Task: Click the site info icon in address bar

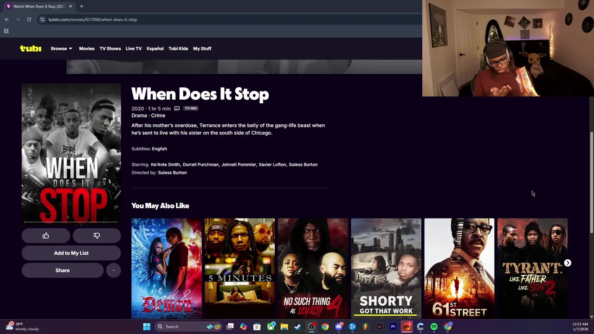Action: pos(42,19)
